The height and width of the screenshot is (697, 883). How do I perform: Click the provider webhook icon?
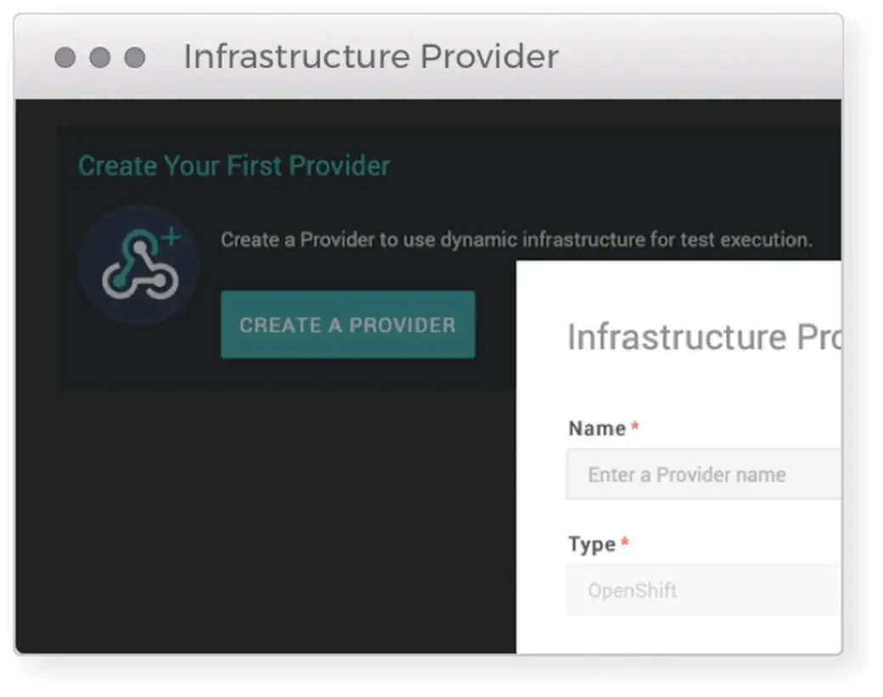pos(138,265)
